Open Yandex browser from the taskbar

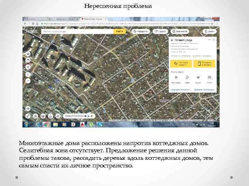click(73, 124)
